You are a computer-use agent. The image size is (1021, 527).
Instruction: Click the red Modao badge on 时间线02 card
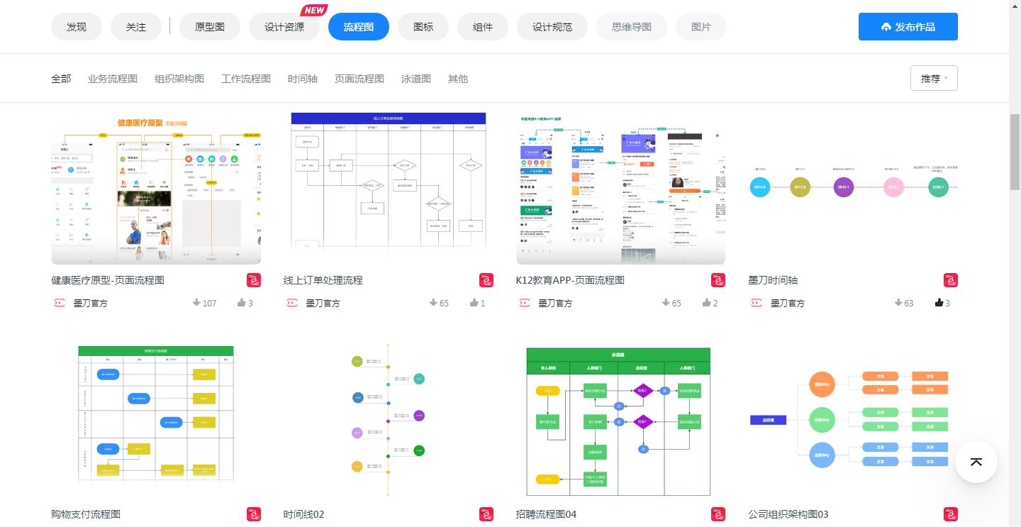(486, 514)
